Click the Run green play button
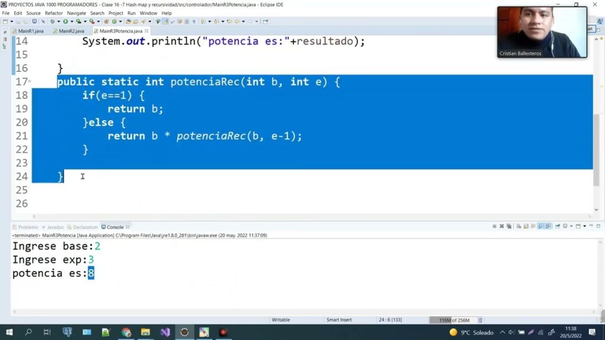Image resolution: width=605 pixels, height=340 pixels. pyautogui.click(x=64, y=22)
